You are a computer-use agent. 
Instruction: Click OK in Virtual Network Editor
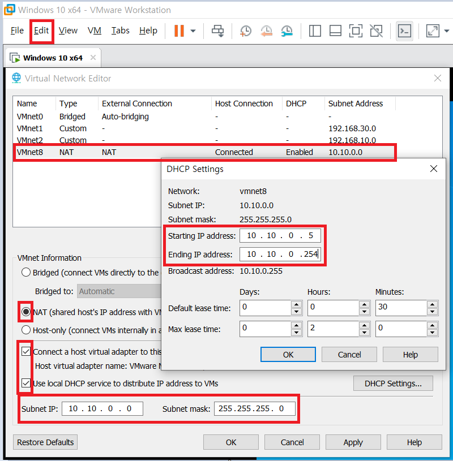click(x=231, y=442)
